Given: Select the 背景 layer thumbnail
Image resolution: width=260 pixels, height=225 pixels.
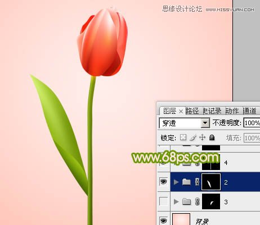Looking at the screenshot, I should tap(181, 219).
